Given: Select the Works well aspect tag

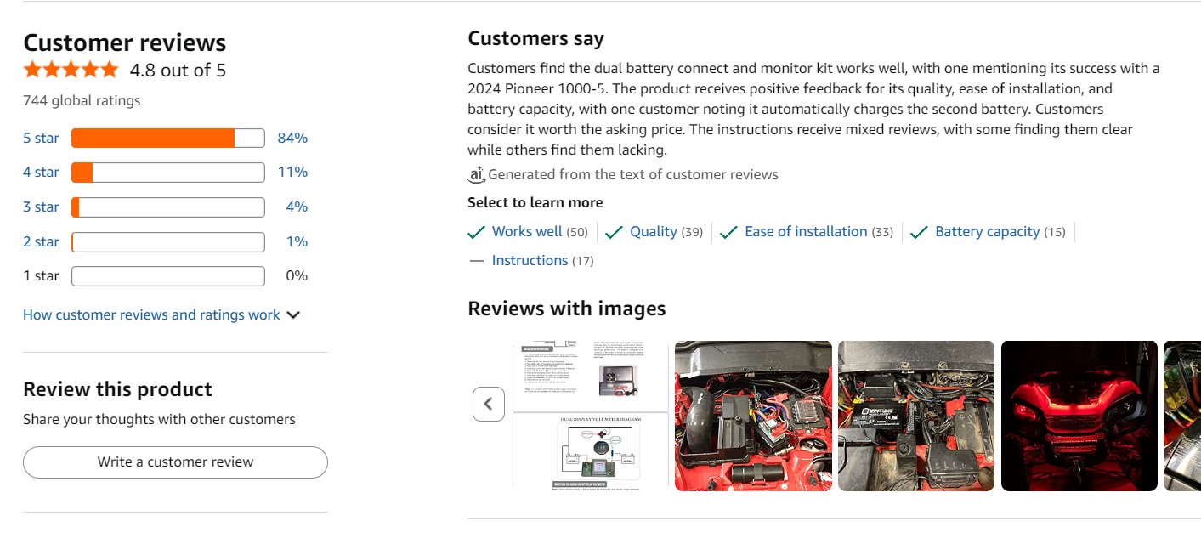Looking at the screenshot, I should click(527, 232).
